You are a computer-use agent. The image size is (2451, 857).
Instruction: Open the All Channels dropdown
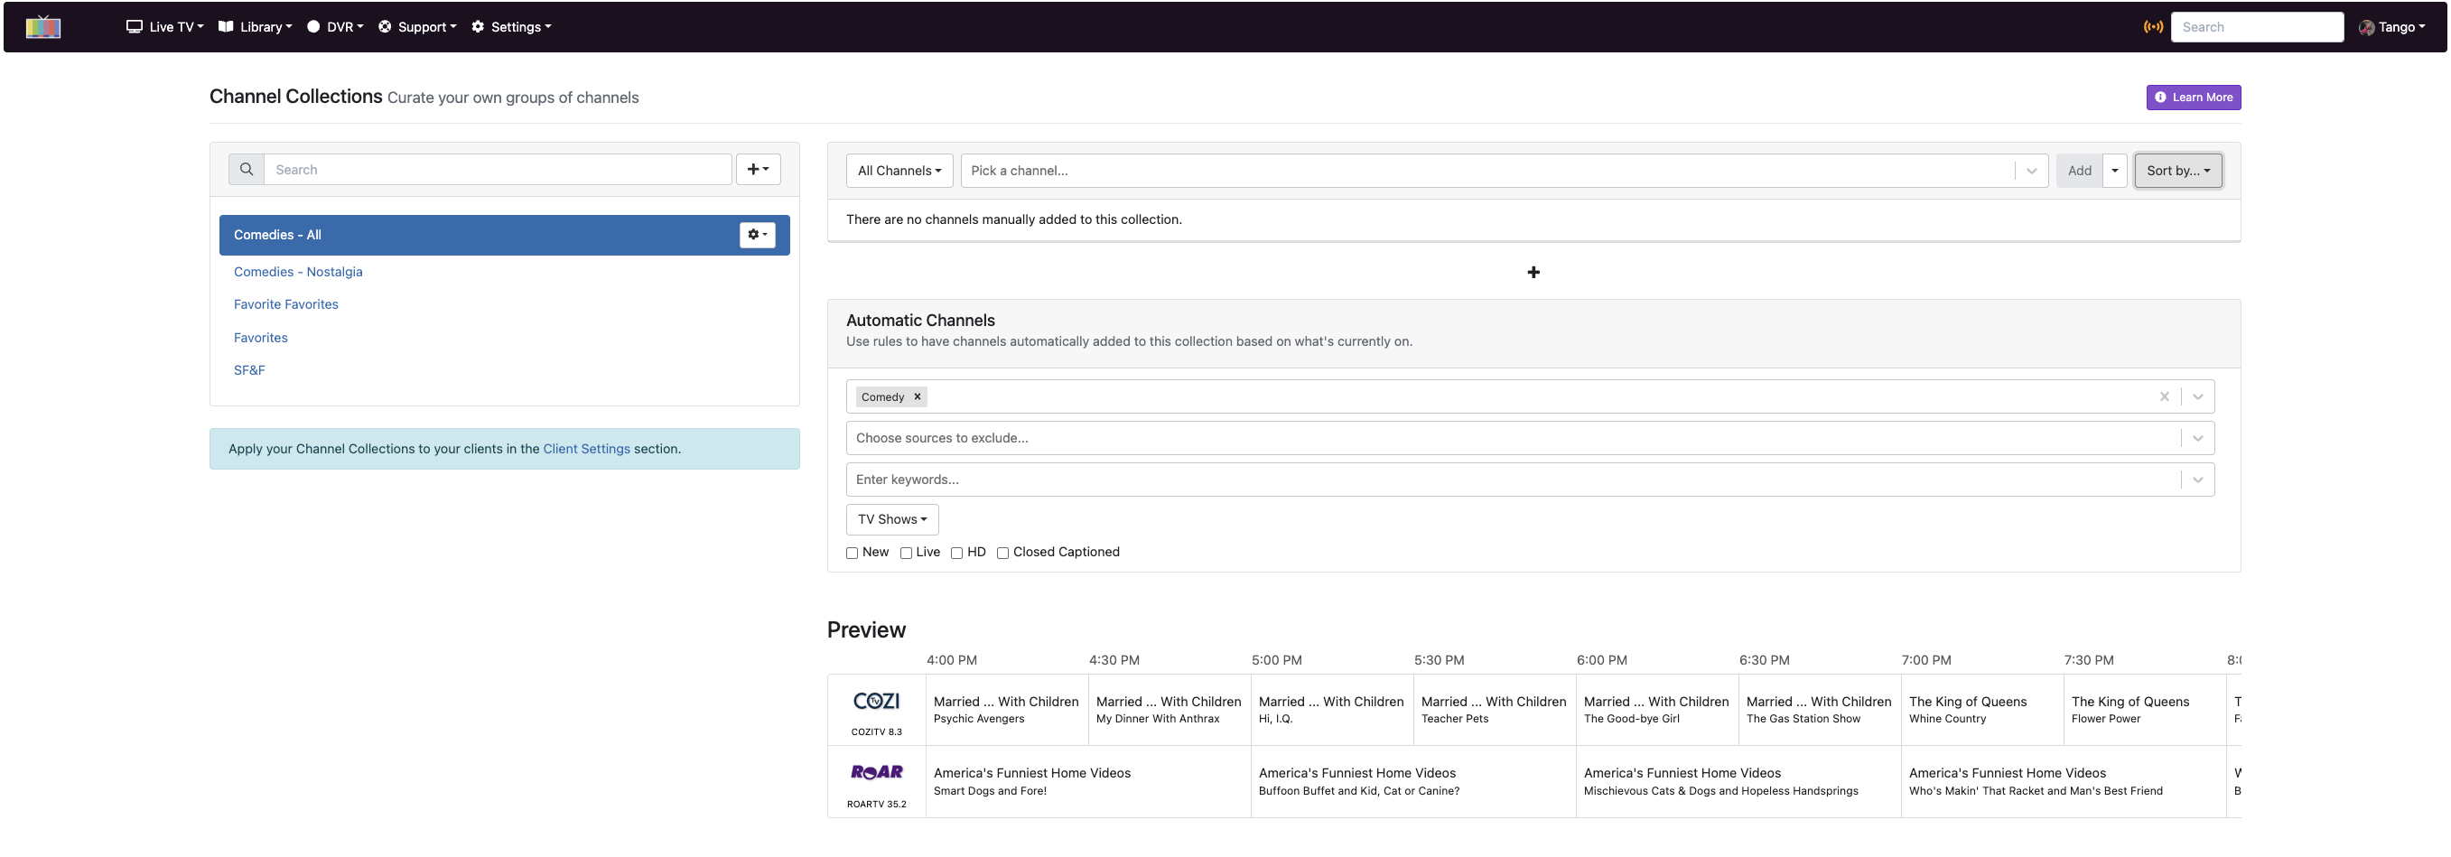coord(899,171)
